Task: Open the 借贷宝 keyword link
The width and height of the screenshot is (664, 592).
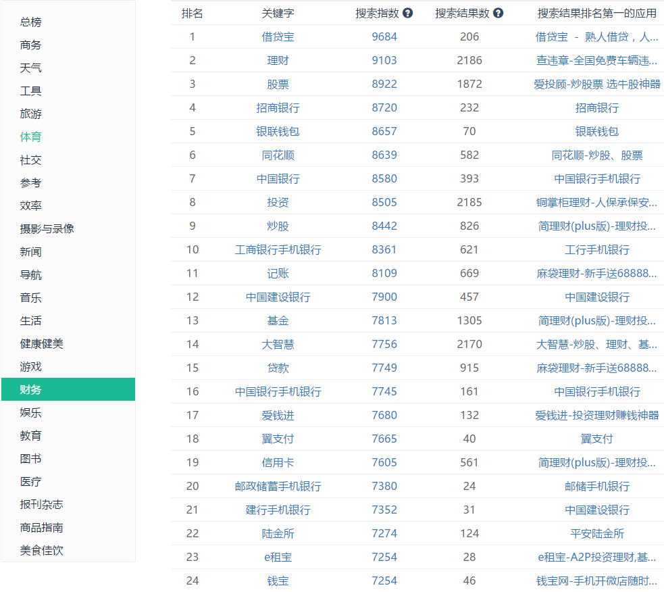Action: 278,37
